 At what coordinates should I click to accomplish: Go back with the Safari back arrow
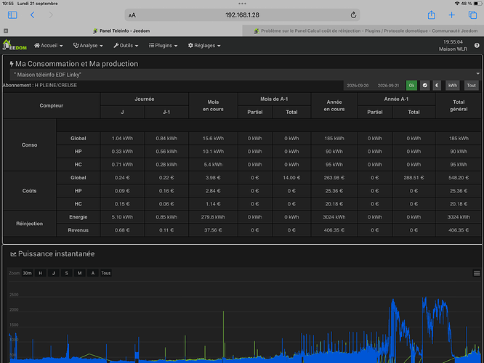point(33,15)
